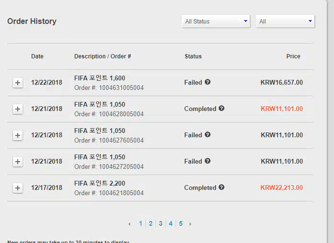
Task: Open the All Status filter dropdown
Action: (216, 22)
